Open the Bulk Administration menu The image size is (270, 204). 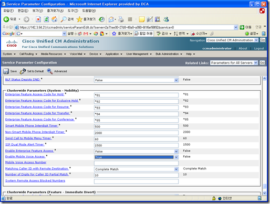coord(169,54)
